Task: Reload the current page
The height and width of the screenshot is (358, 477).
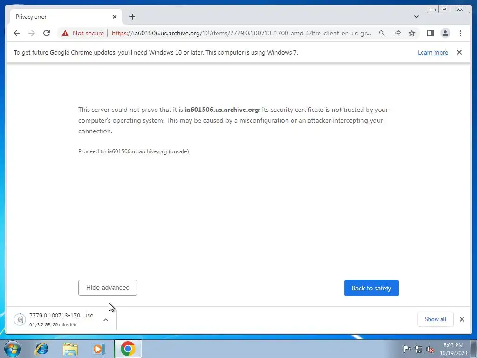Action: pos(47,33)
